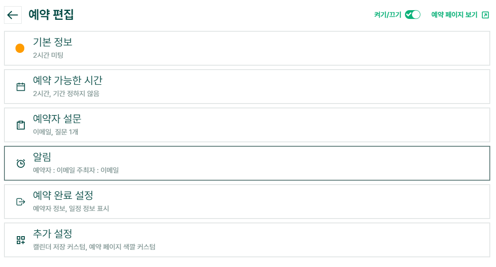Click the back arrow icon
The image size is (496, 267).
pyautogui.click(x=12, y=15)
